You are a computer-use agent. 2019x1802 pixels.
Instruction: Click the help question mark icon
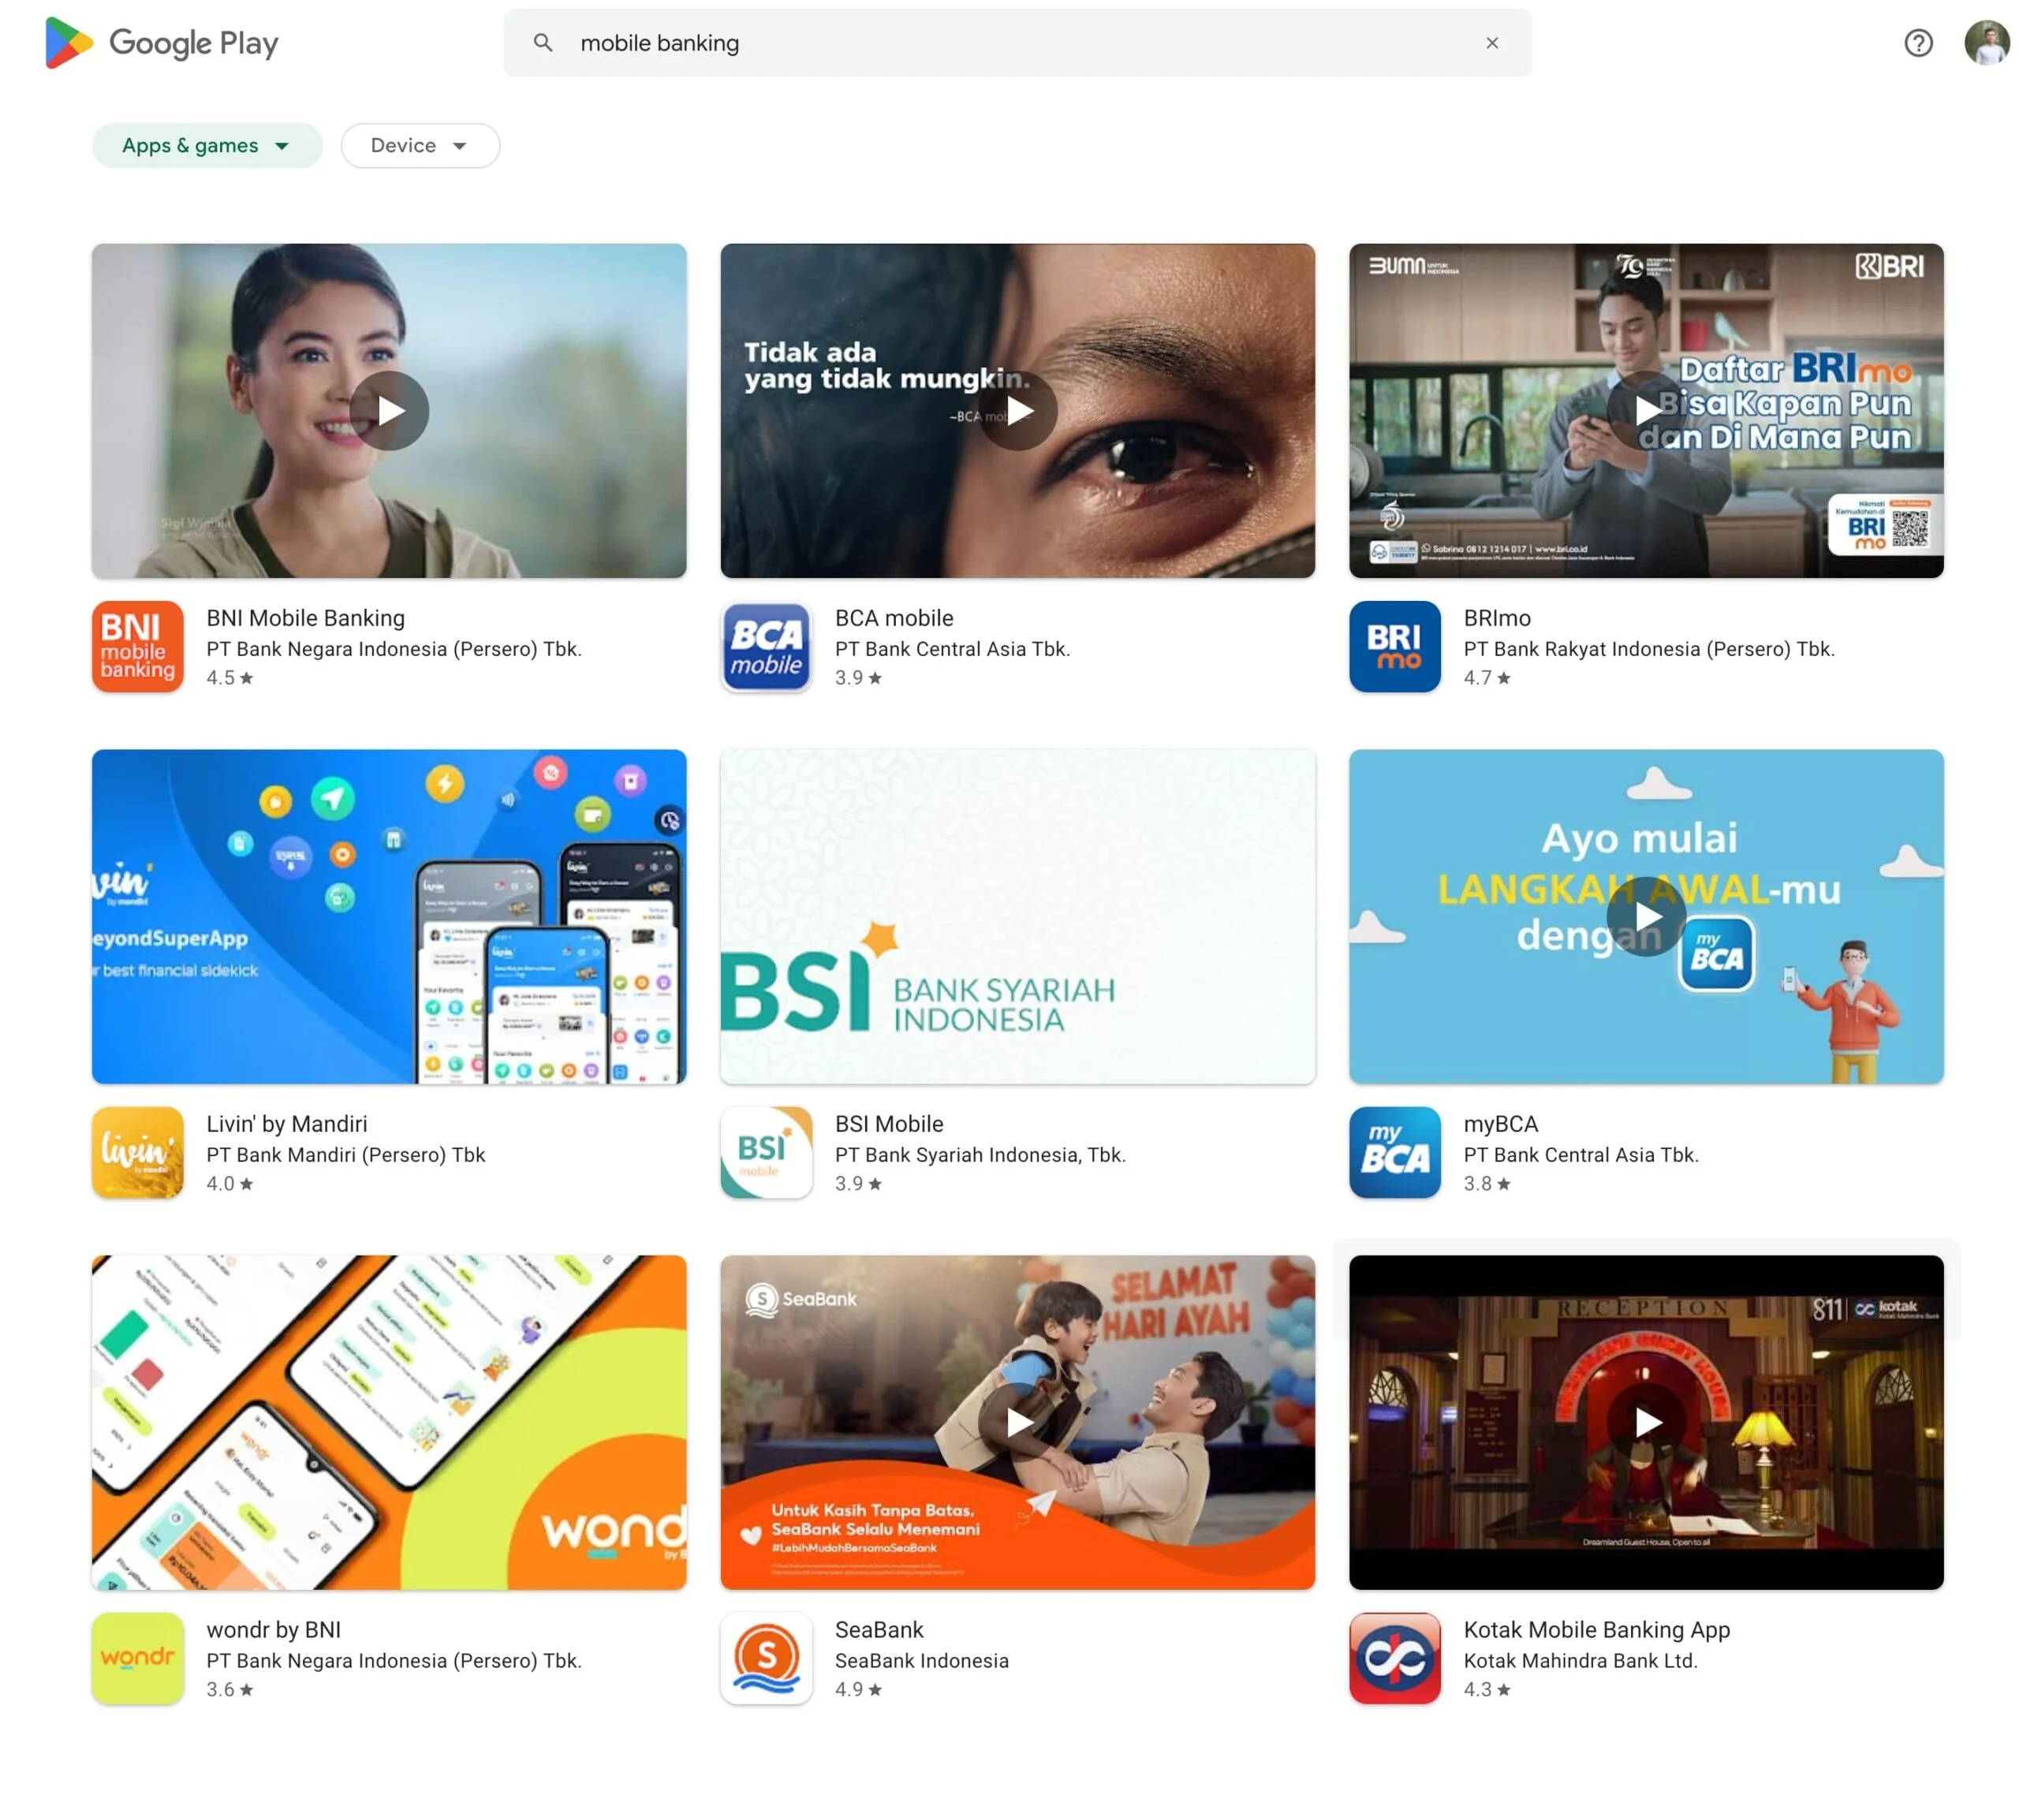(1918, 43)
